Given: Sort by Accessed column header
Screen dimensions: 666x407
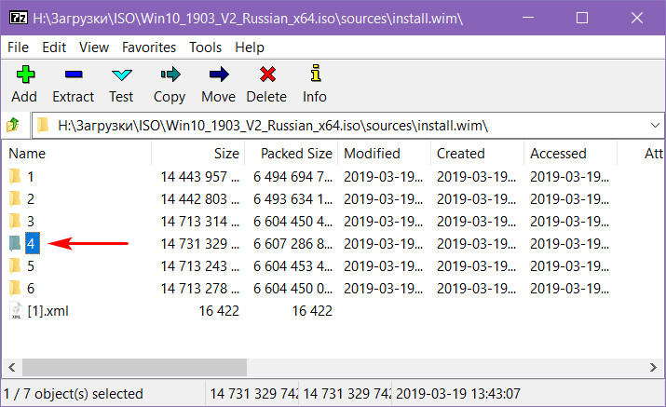Looking at the screenshot, I should pos(570,154).
